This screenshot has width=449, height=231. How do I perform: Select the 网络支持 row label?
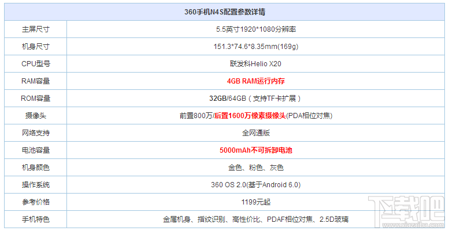point(35,133)
